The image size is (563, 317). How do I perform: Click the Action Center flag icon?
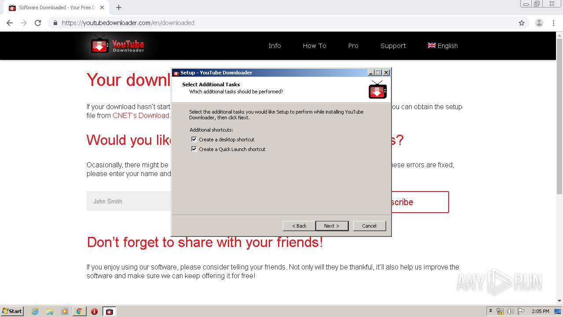click(x=521, y=311)
